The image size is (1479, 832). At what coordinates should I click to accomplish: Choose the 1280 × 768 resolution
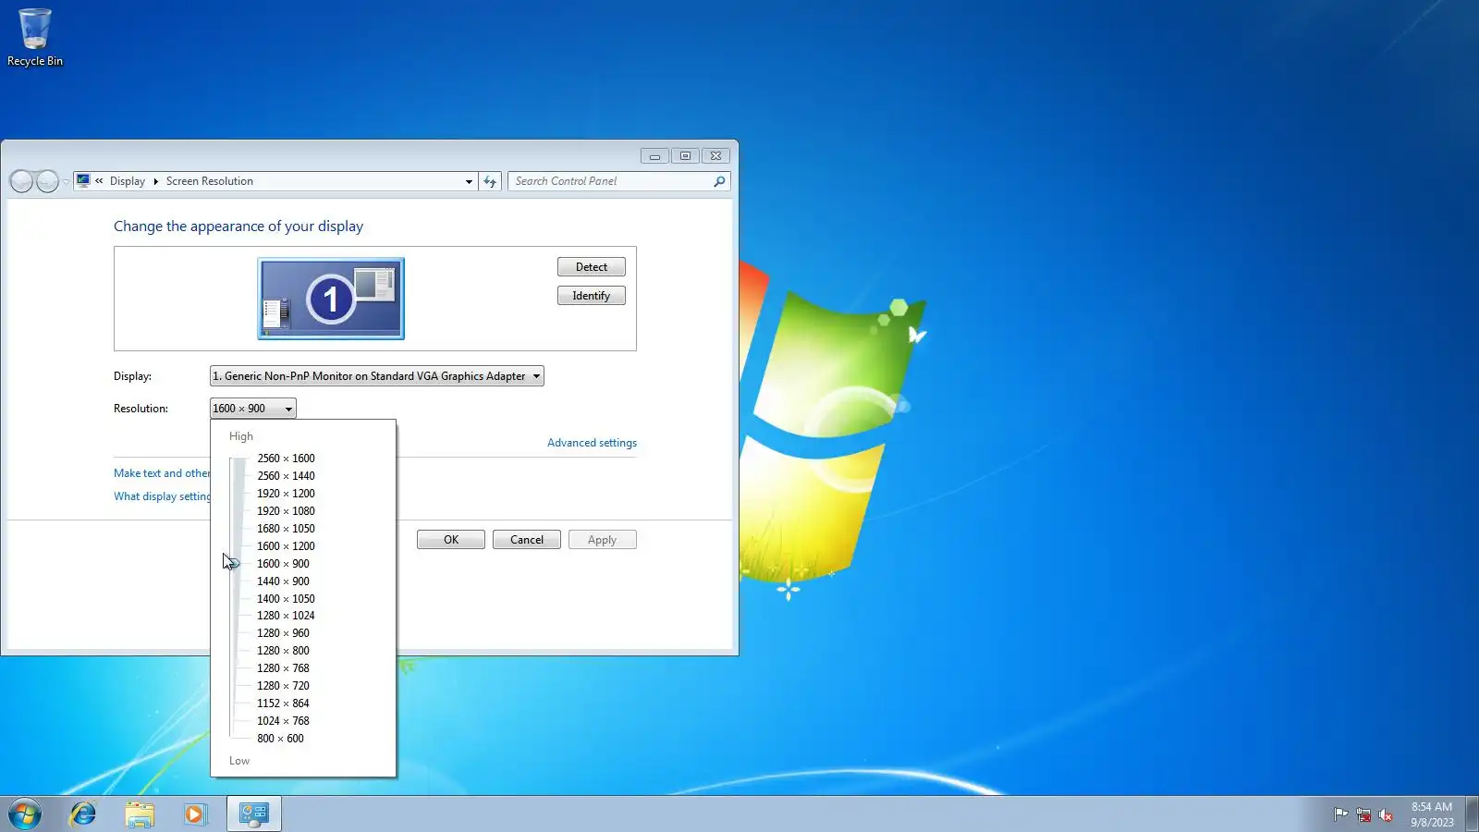(x=283, y=668)
